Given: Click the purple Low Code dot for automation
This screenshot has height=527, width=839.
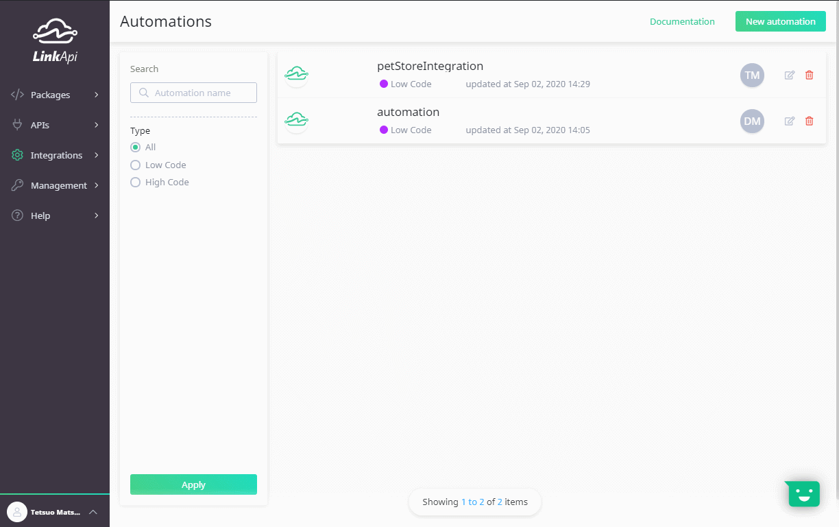Looking at the screenshot, I should pyautogui.click(x=383, y=130).
